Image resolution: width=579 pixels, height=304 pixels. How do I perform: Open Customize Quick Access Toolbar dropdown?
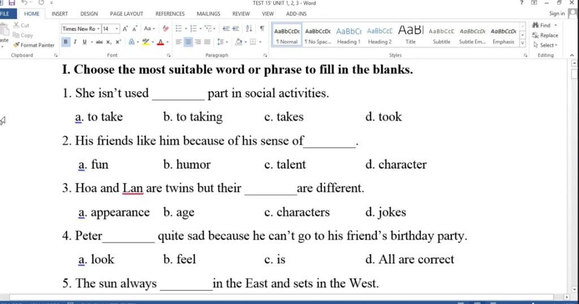[51, 3]
